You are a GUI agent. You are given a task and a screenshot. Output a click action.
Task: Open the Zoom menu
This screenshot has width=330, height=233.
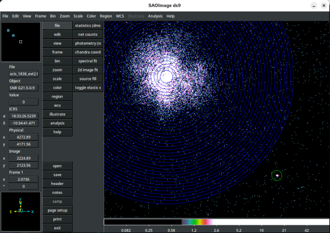point(64,16)
